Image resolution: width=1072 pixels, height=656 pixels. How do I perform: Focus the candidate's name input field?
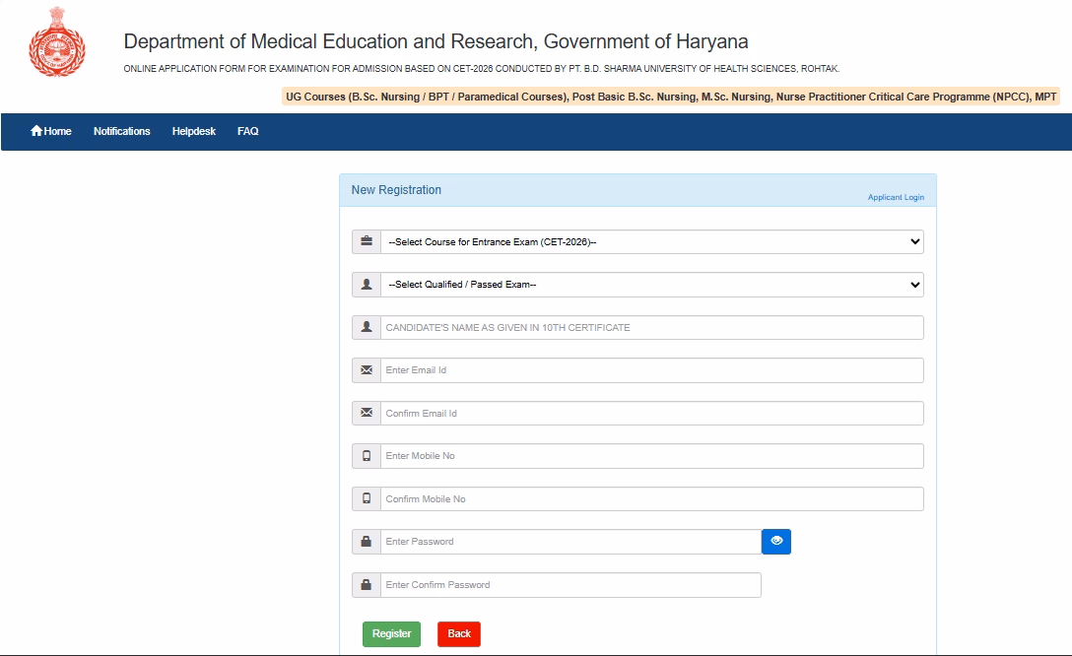click(x=651, y=327)
